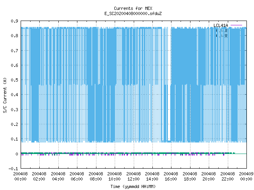Click the y-axis tick value 0.1
254x190 pixels.
(14, 139)
